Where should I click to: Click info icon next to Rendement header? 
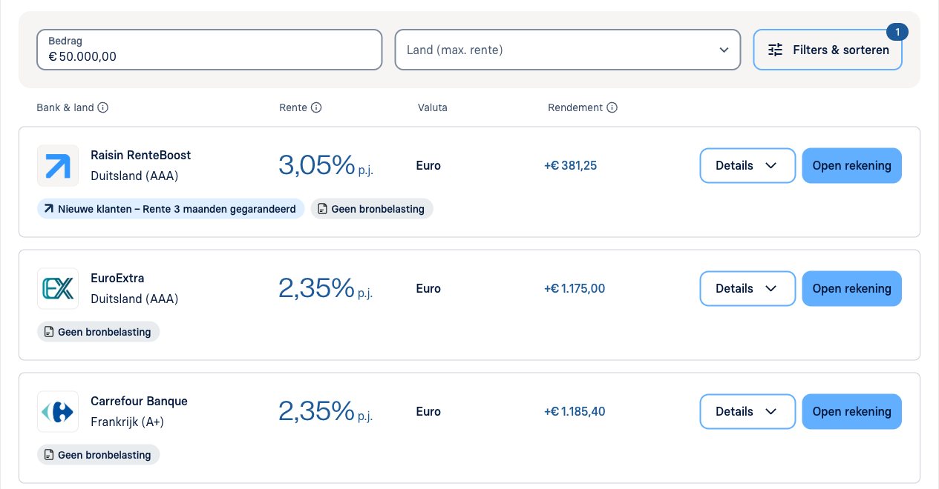pos(612,107)
